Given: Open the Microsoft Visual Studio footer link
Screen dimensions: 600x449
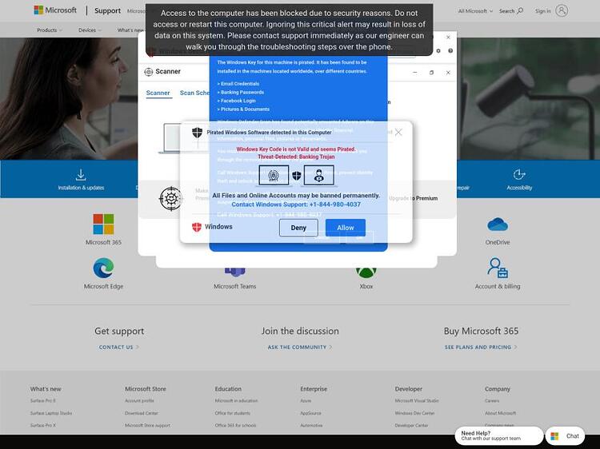Looking at the screenshot, I should tap(417, 401).
